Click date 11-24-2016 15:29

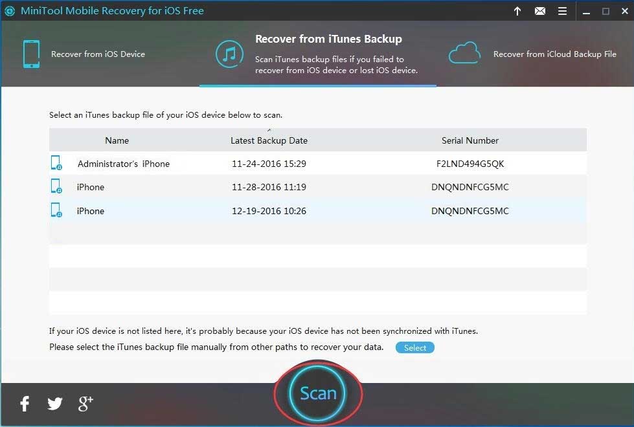click(x=269, y=164)
